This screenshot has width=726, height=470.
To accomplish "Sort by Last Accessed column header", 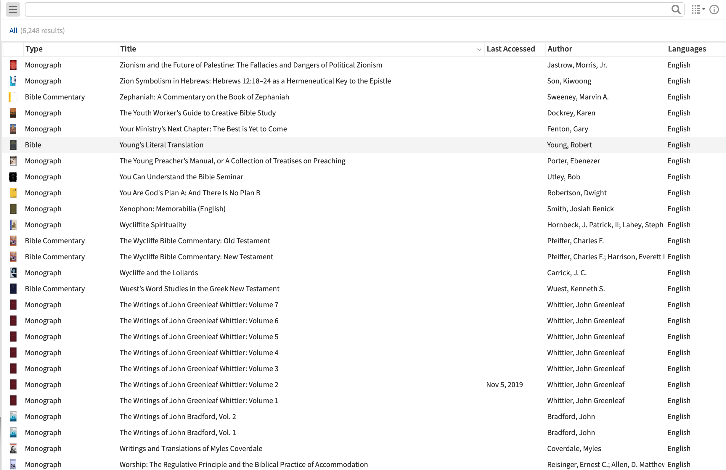I will tap(511, 49).
